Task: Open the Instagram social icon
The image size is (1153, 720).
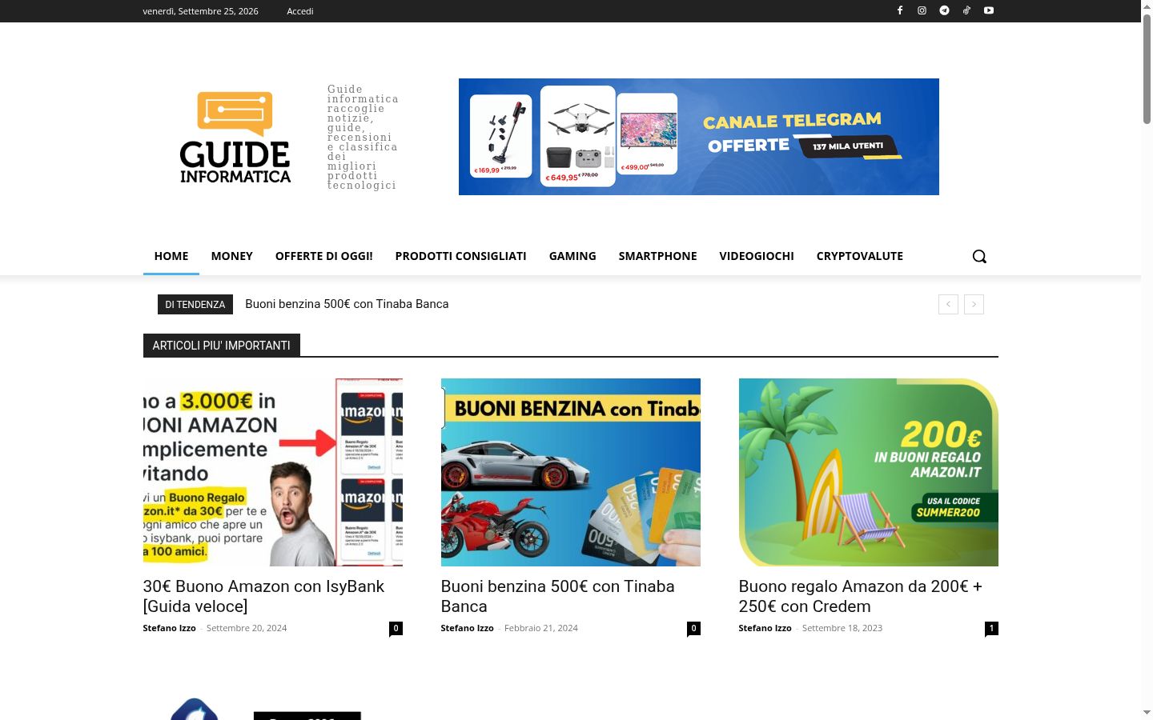Action: click(x=922, y=10)
